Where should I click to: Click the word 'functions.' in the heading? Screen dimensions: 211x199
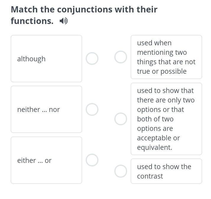(32, 21)
